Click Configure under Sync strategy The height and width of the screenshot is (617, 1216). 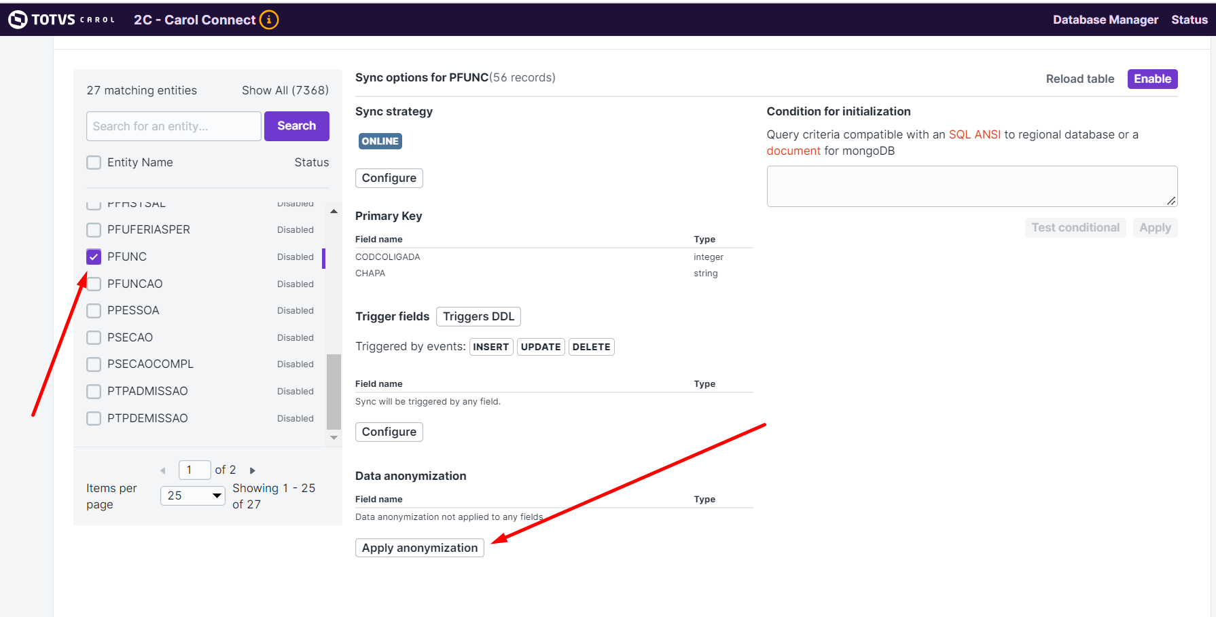(x=389, y=178)
